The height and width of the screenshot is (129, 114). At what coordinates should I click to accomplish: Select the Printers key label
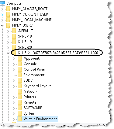pos(30,97)
